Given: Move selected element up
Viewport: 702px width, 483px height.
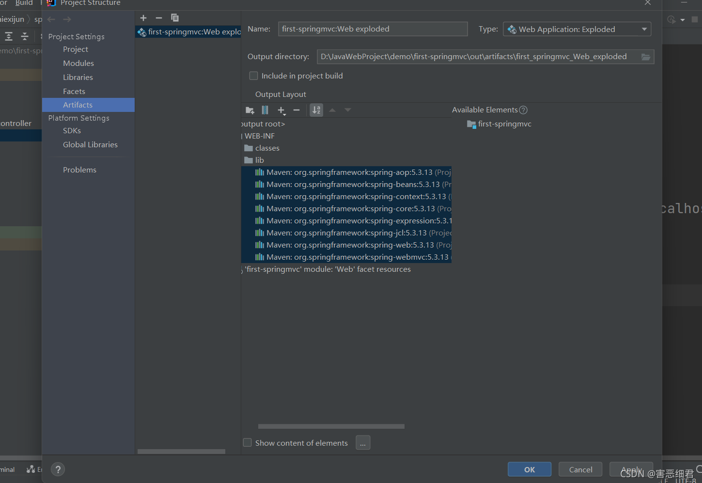Looking at the screenshot, I should (x=332, y=110).
